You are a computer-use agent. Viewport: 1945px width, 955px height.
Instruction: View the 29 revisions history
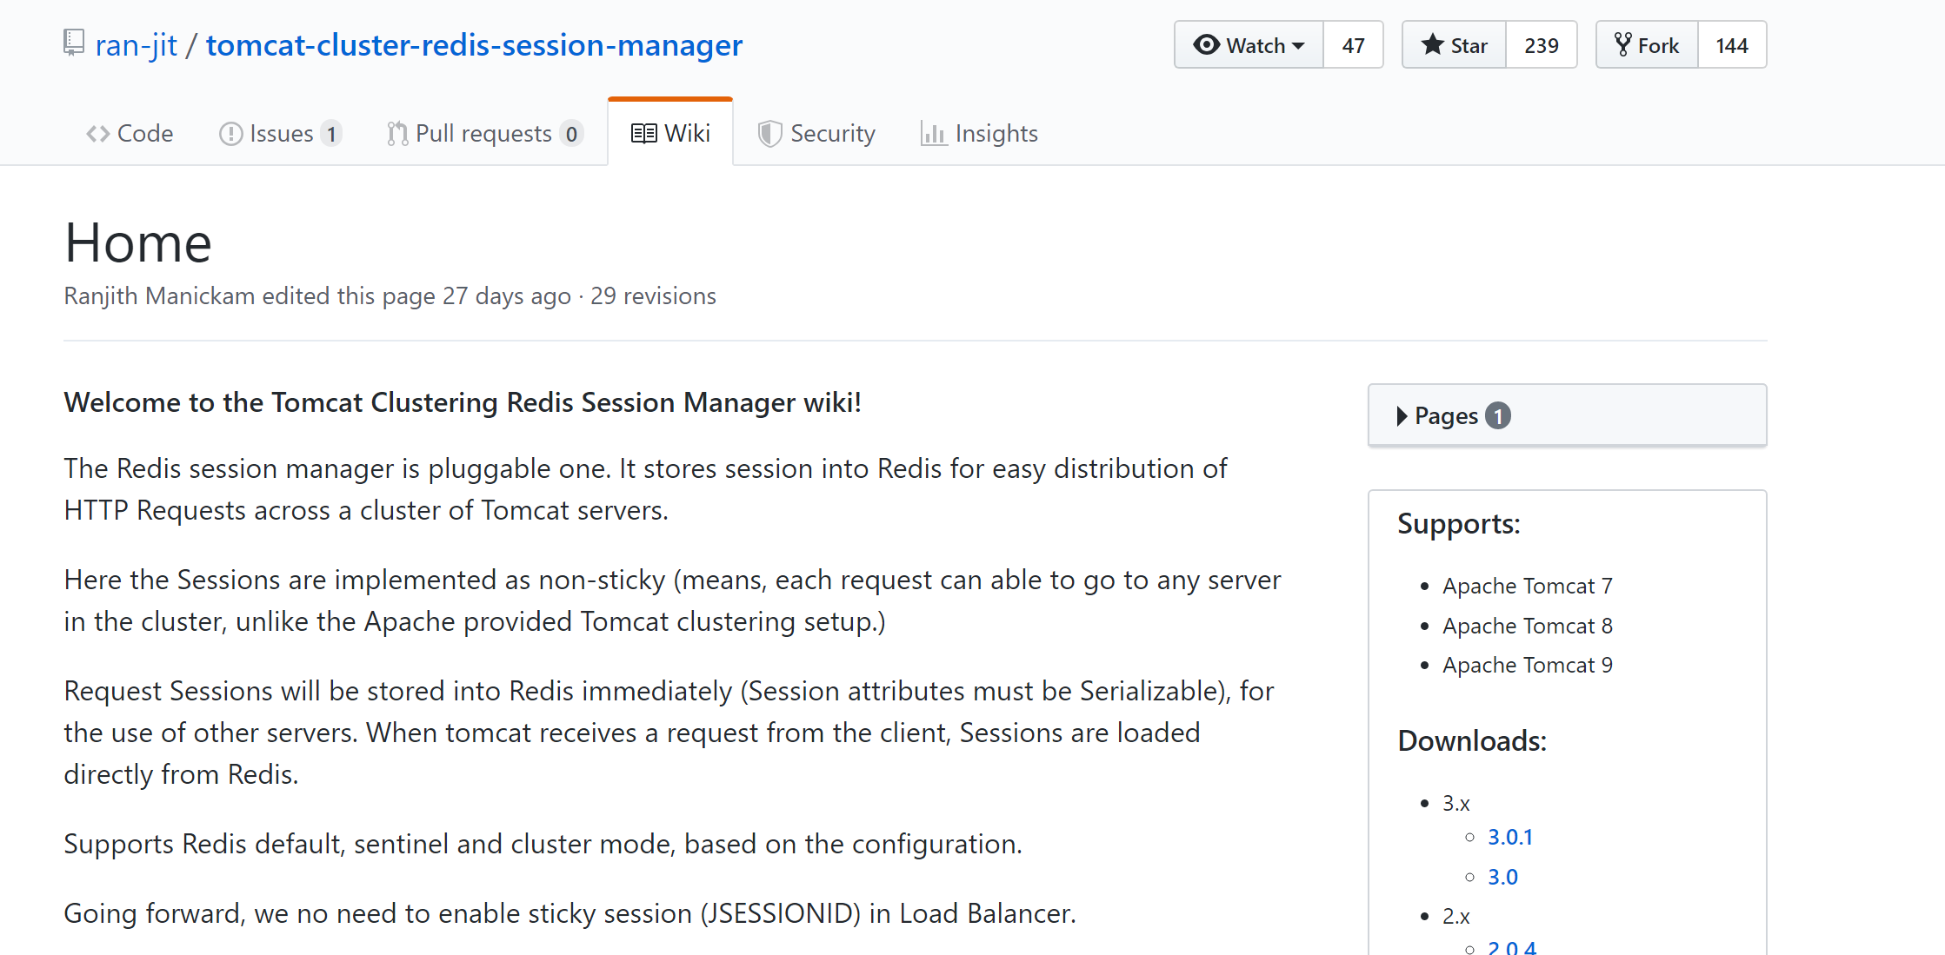click(653, 296)
